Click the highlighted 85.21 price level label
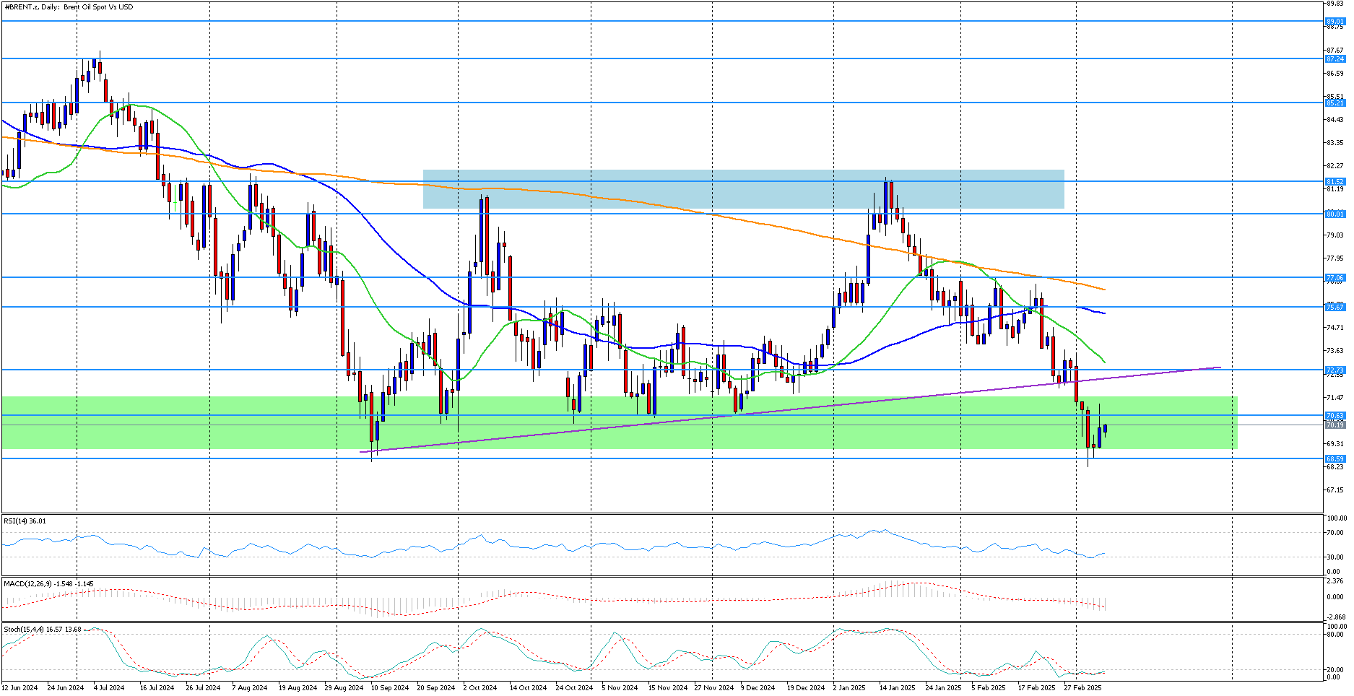 pos(1335,103)
